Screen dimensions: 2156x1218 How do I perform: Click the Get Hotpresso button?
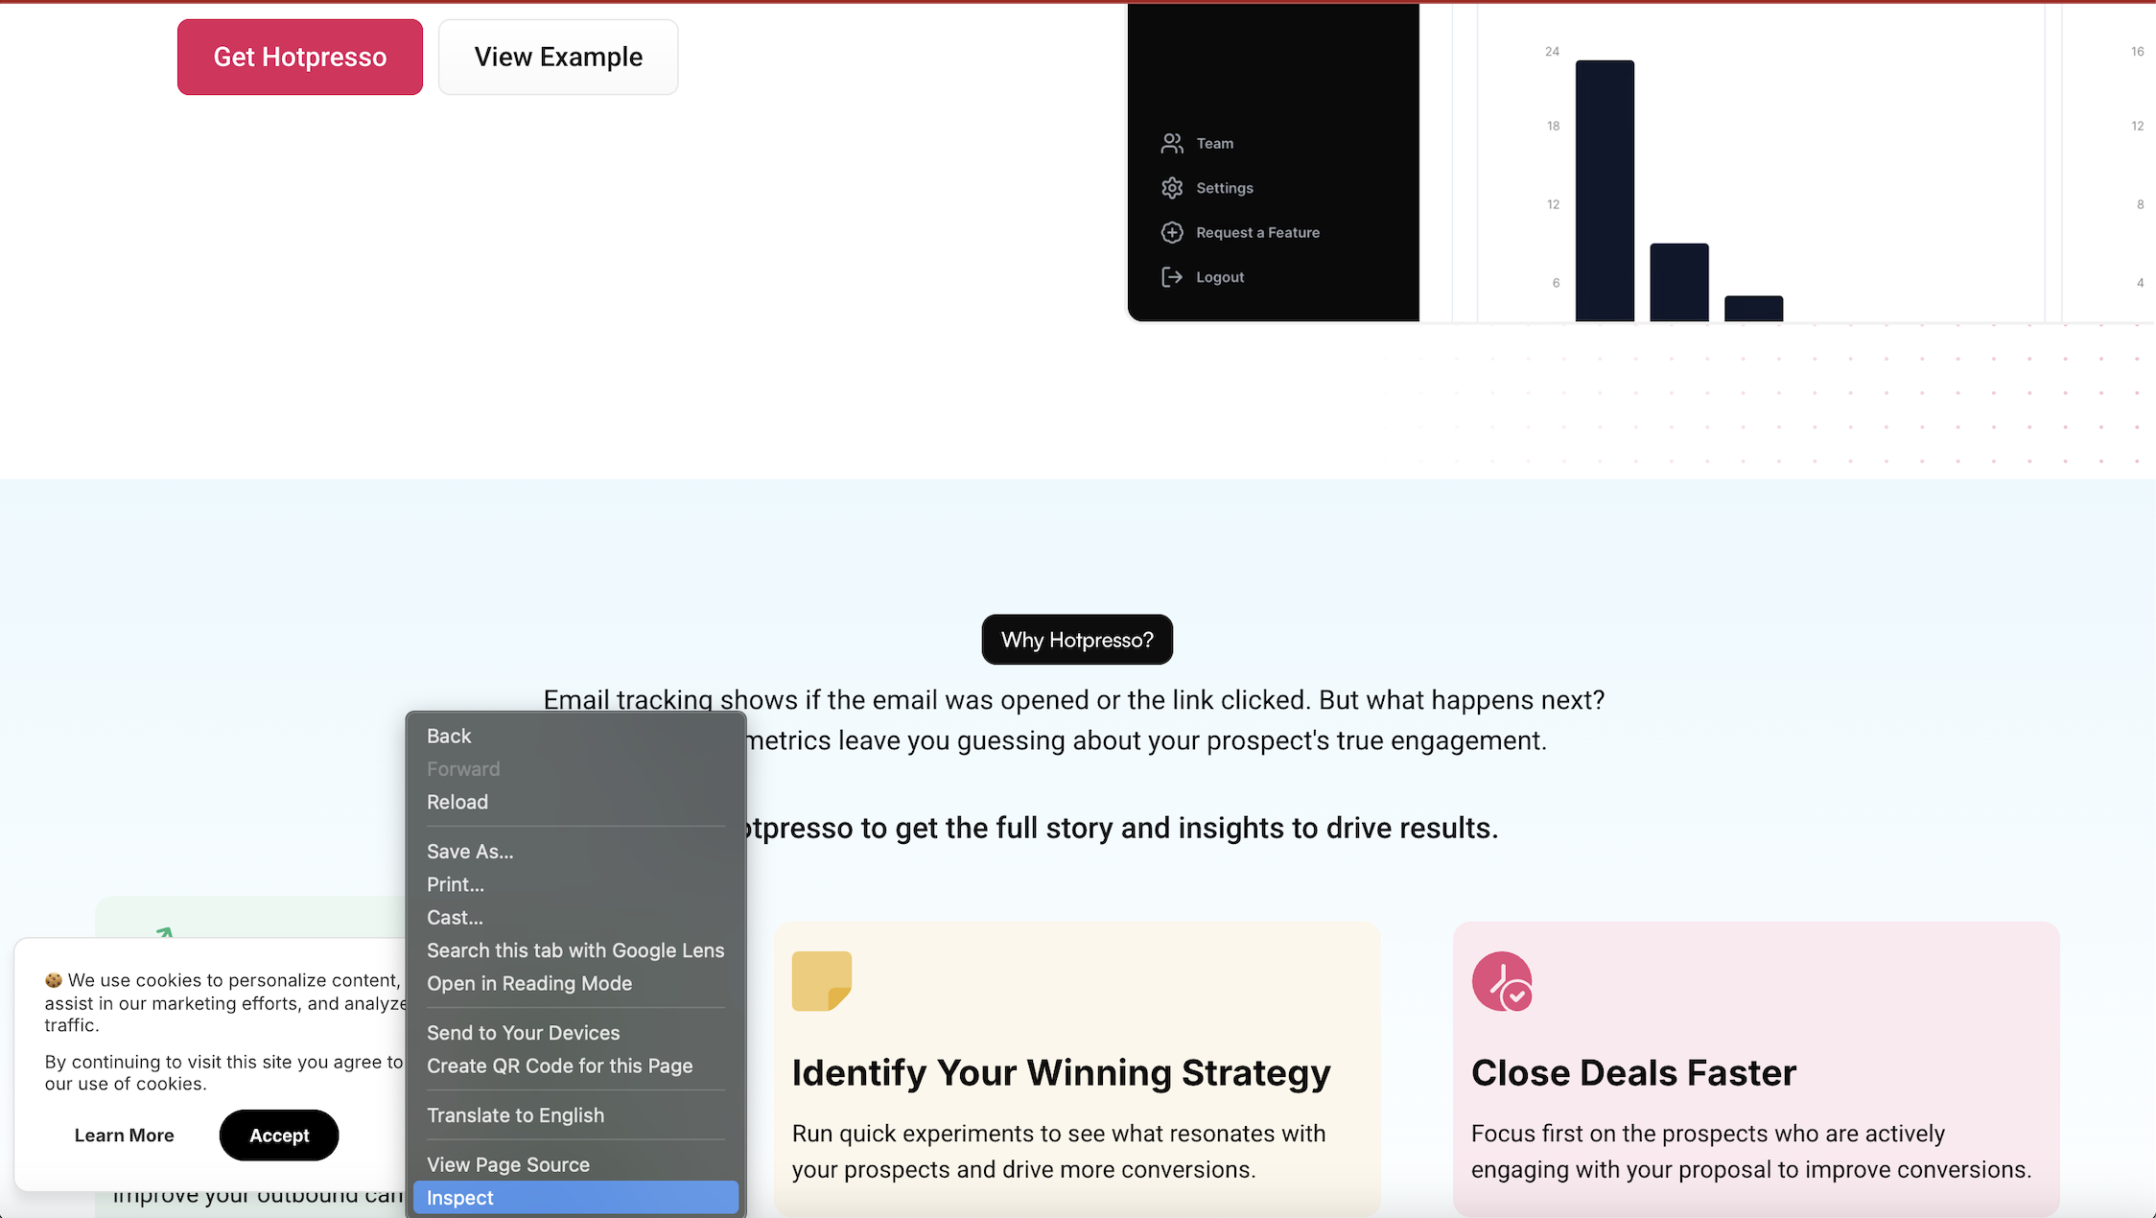(x=299, y=56)
